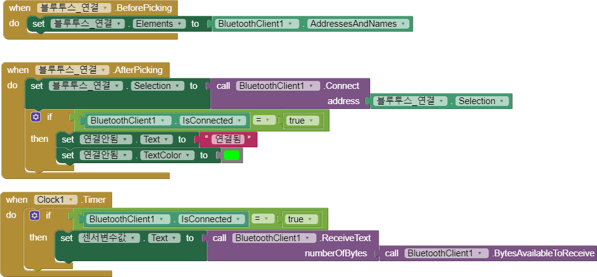Image resolution: width=597 pixels, height=277 pixels.
Task: Open BluetoothClient1 dropdown beside AddressesAndNames
Action: tap(257, 24)
